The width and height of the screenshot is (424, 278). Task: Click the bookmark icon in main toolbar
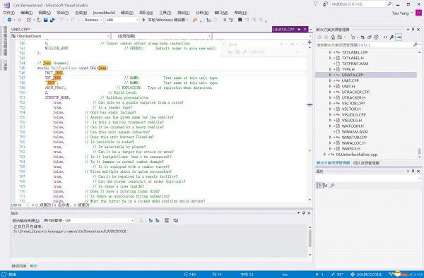(240, 20)
